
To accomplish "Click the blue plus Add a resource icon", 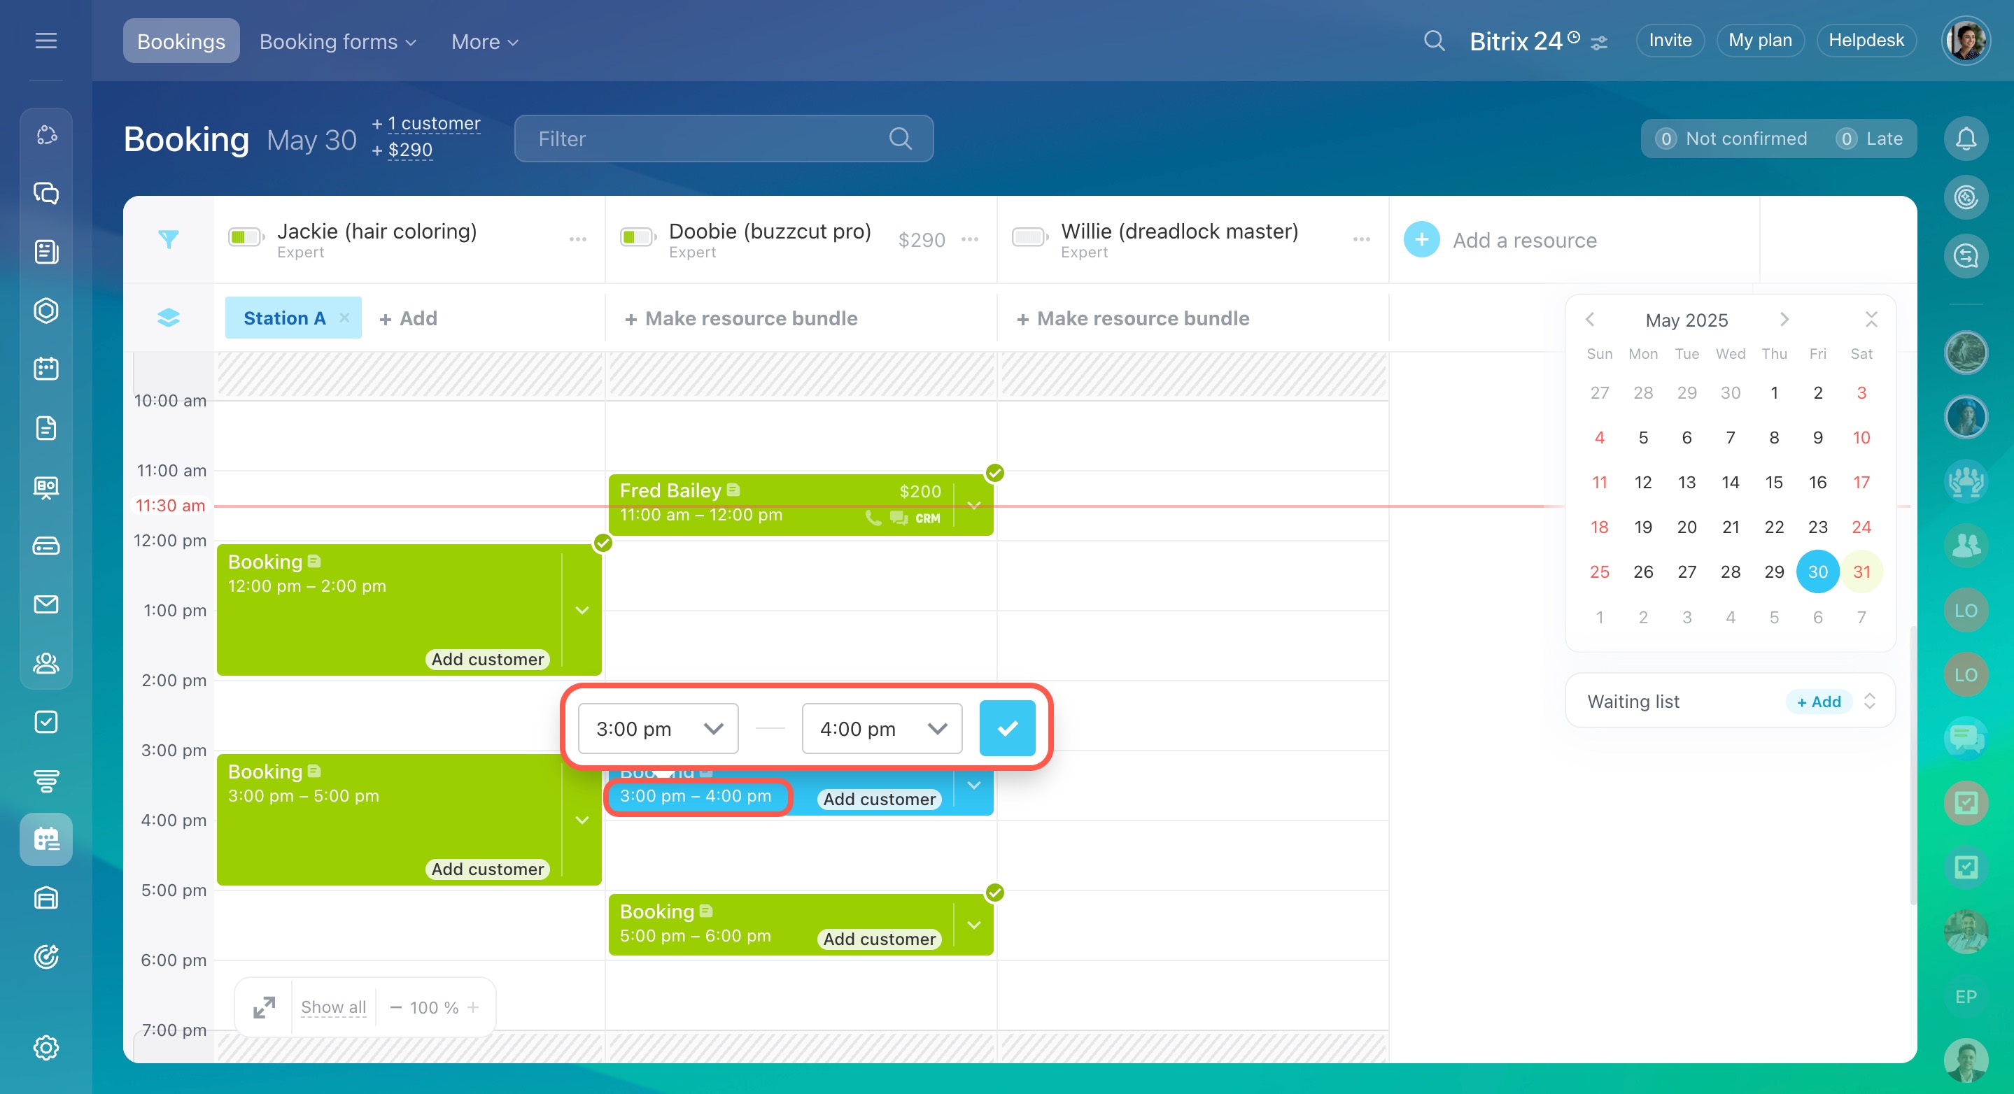I will coord(1421,240).
